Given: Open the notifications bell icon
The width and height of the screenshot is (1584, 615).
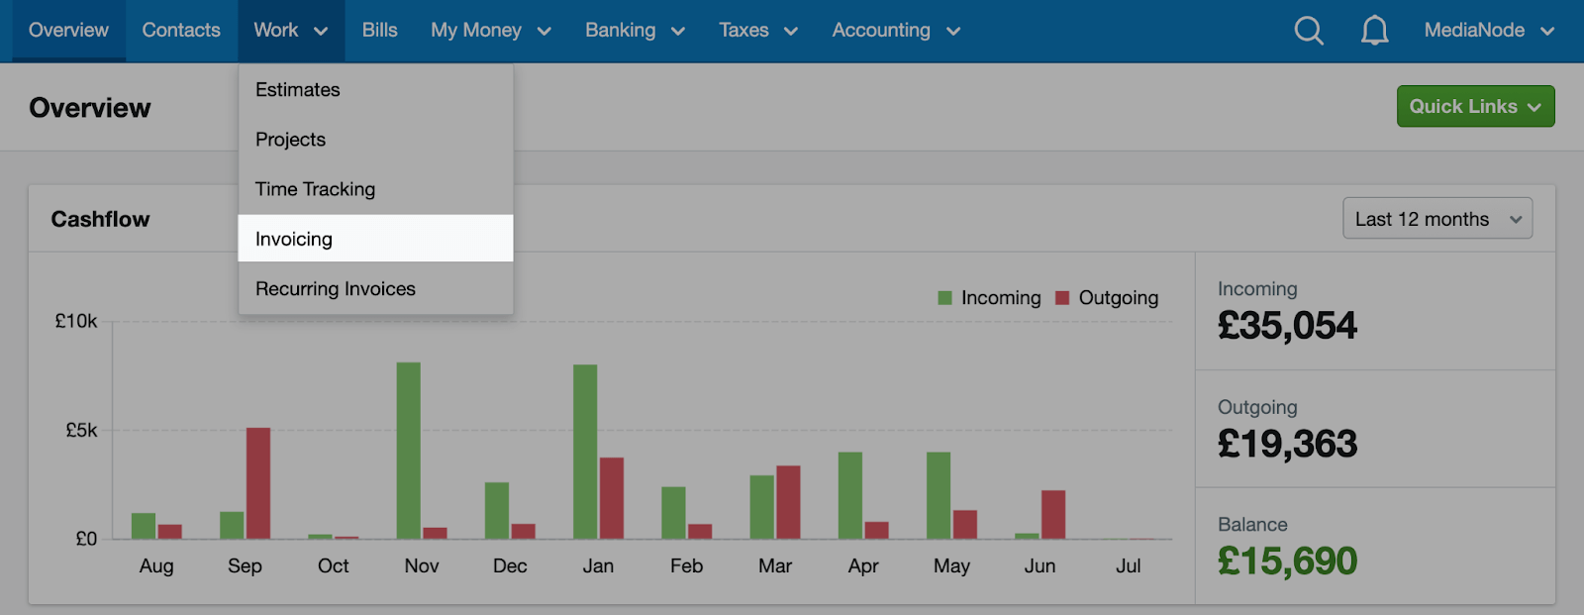Looking at the screenshot, I should [1374, 31].
